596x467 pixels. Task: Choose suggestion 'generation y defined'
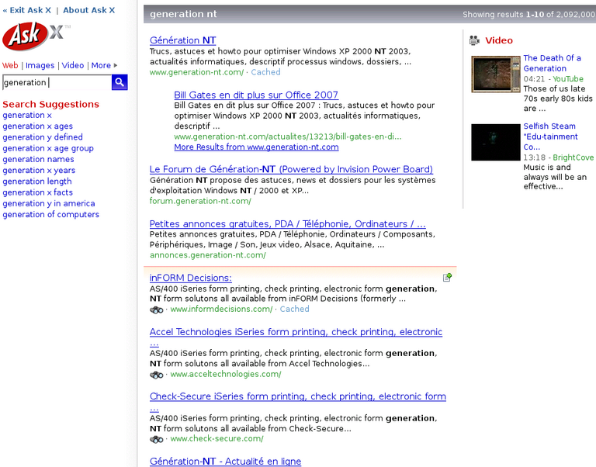click(43, 137)
